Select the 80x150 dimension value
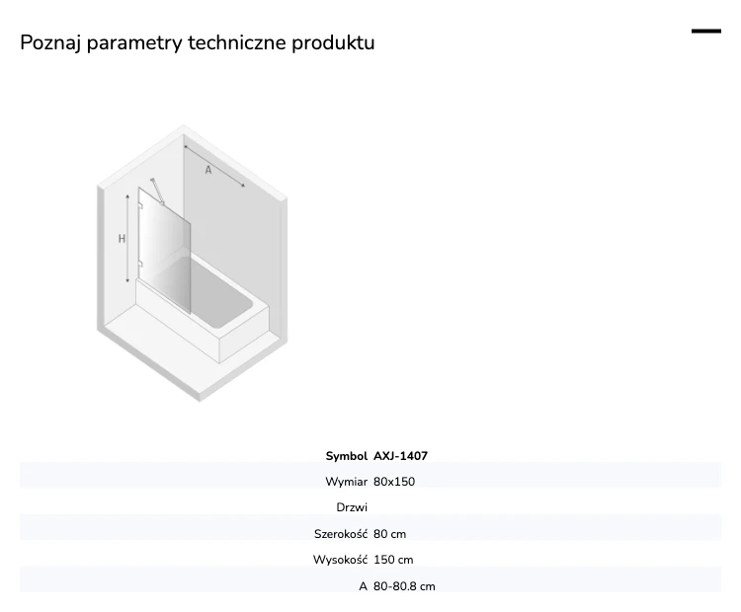The height and width of the screenshot is (612, 741). click(394, 482)
